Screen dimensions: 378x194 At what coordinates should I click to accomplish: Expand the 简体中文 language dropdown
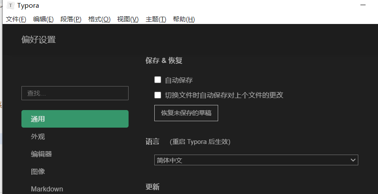tap(256, 160)
